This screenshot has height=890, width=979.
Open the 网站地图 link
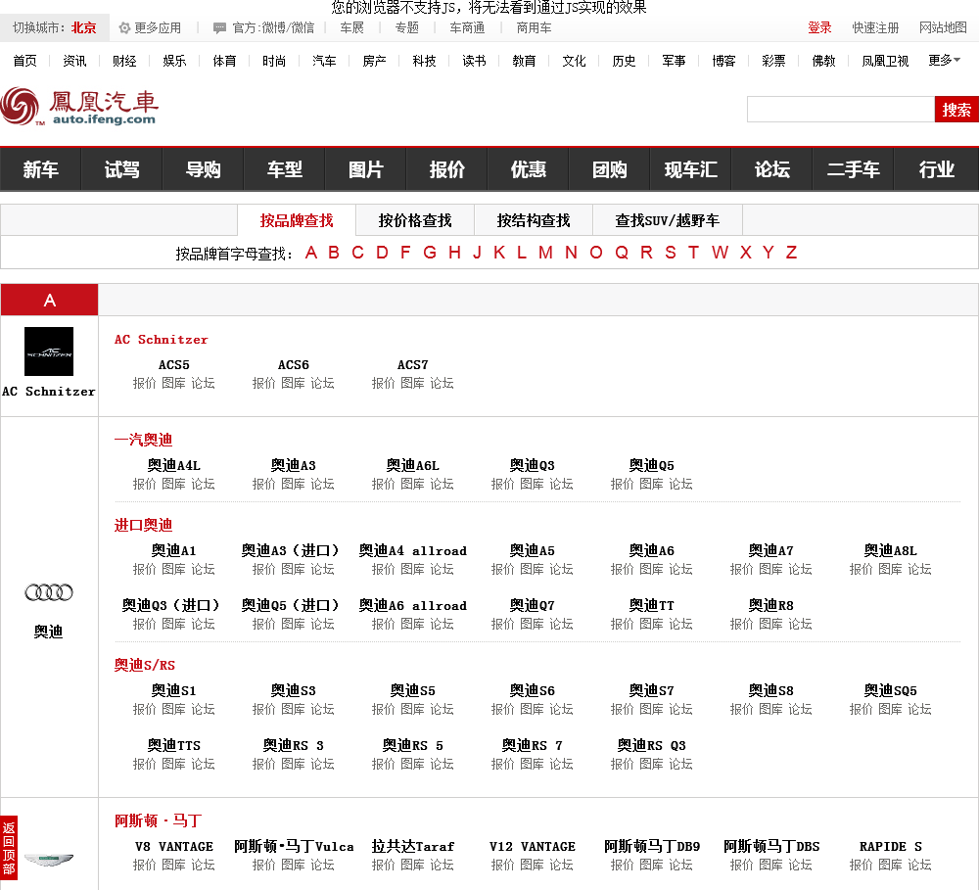pyautogui.click(x=943, y=28)
